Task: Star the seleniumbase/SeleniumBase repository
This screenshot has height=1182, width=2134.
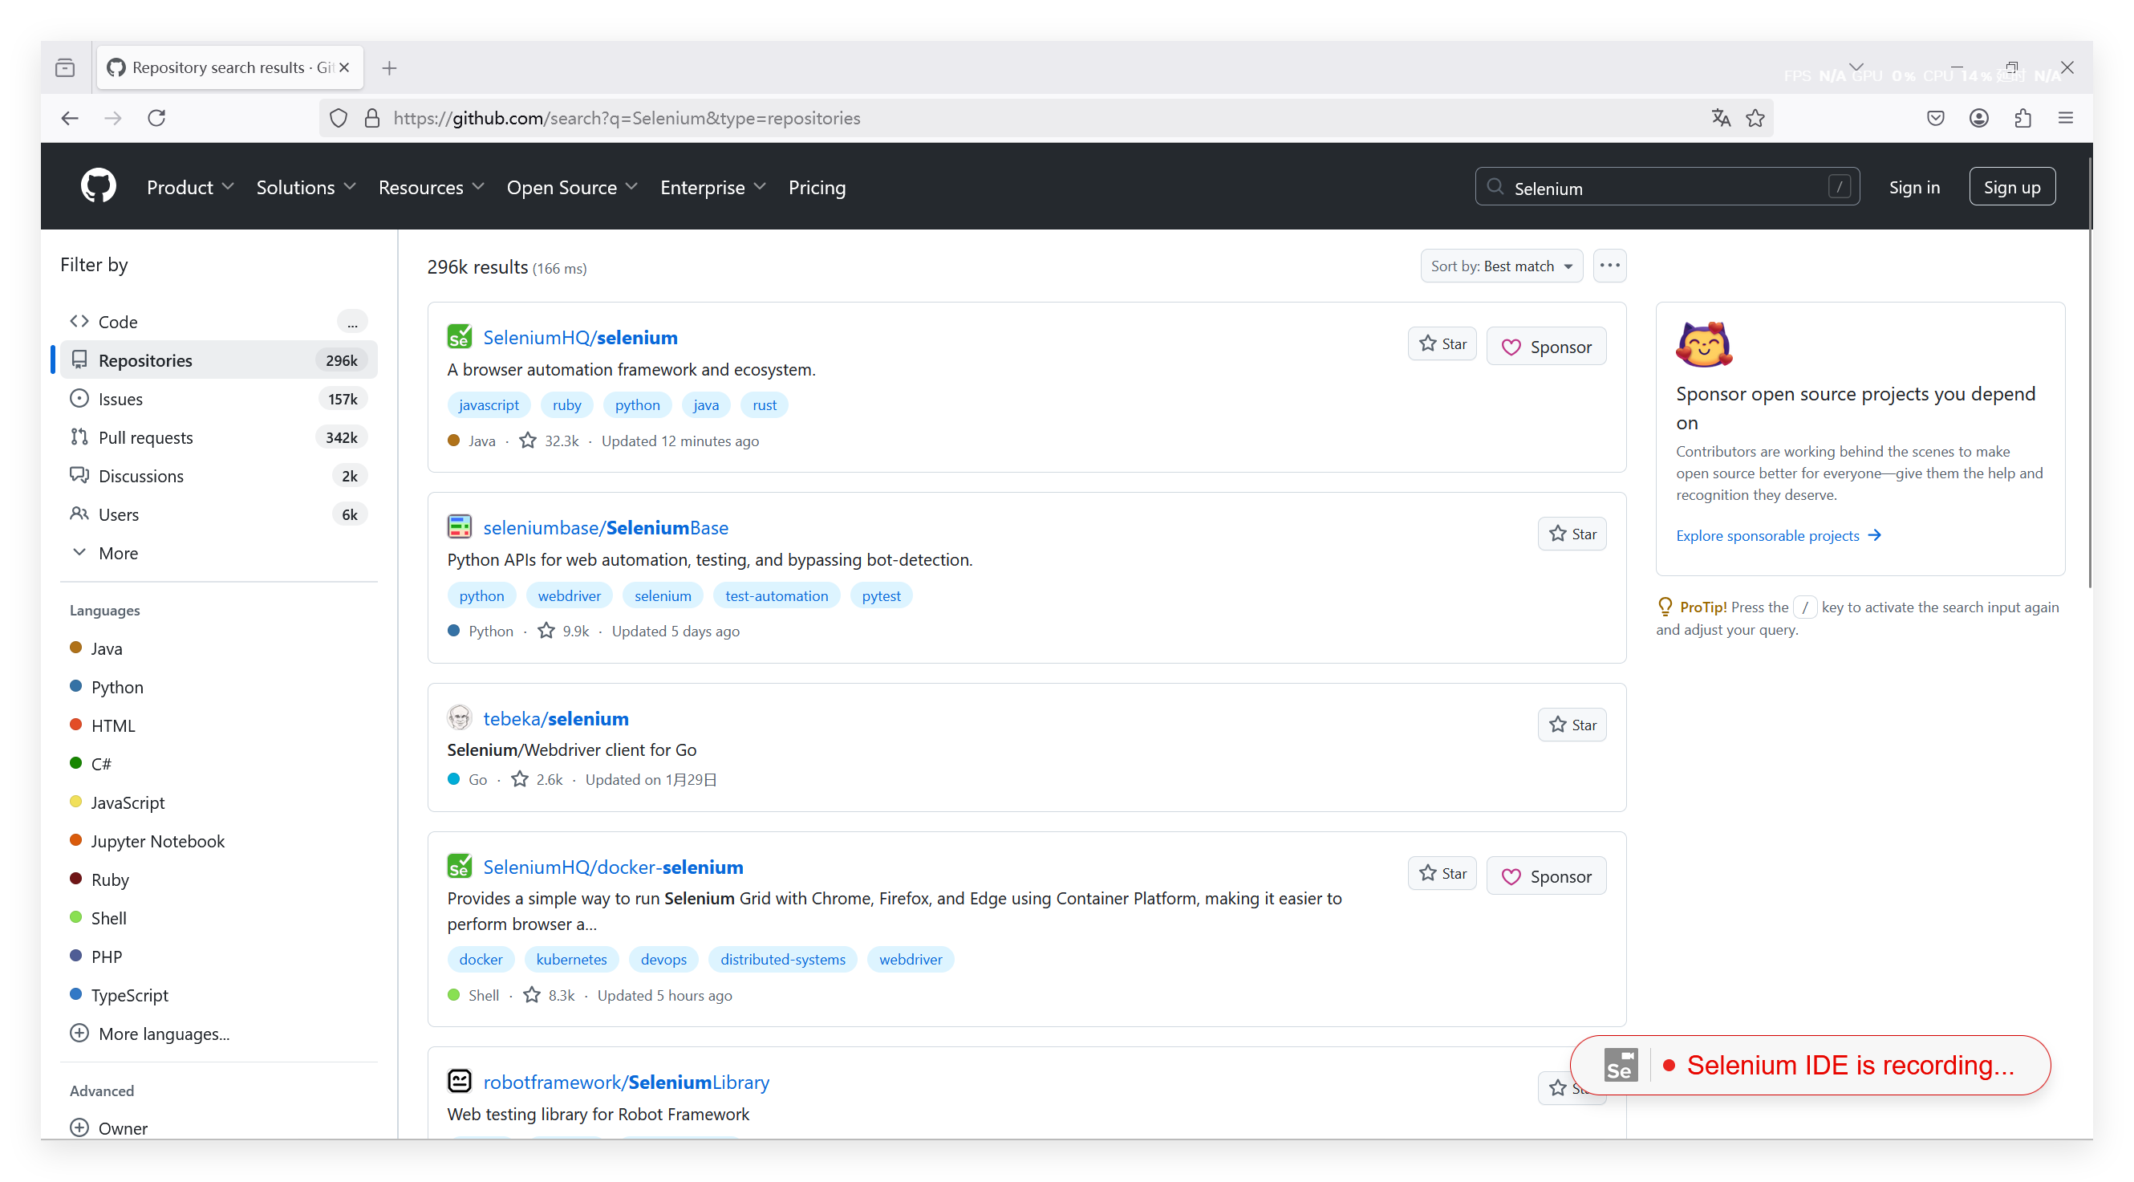Action: 1572,534
